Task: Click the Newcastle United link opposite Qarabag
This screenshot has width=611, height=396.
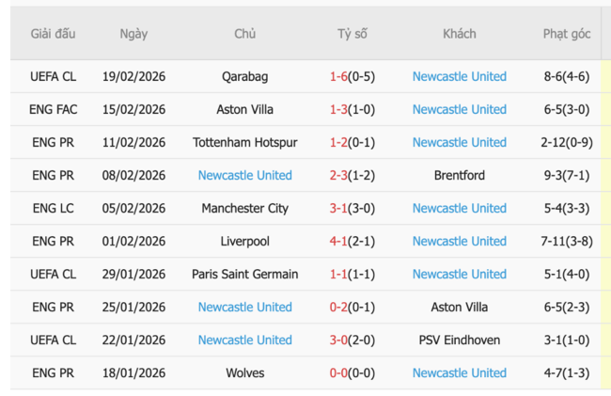Action: click(x=459, y=76)
